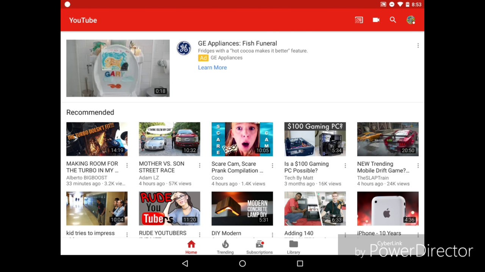Open options for kid tries to impress video
This screenshot has width=485, height=272.
127,235
